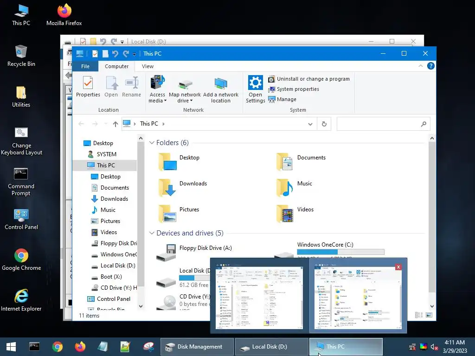Image resolution: width=475 pixels, height=356 pixels.
Task: Launch Chrome from the taskbar
Action: (57, 347)
